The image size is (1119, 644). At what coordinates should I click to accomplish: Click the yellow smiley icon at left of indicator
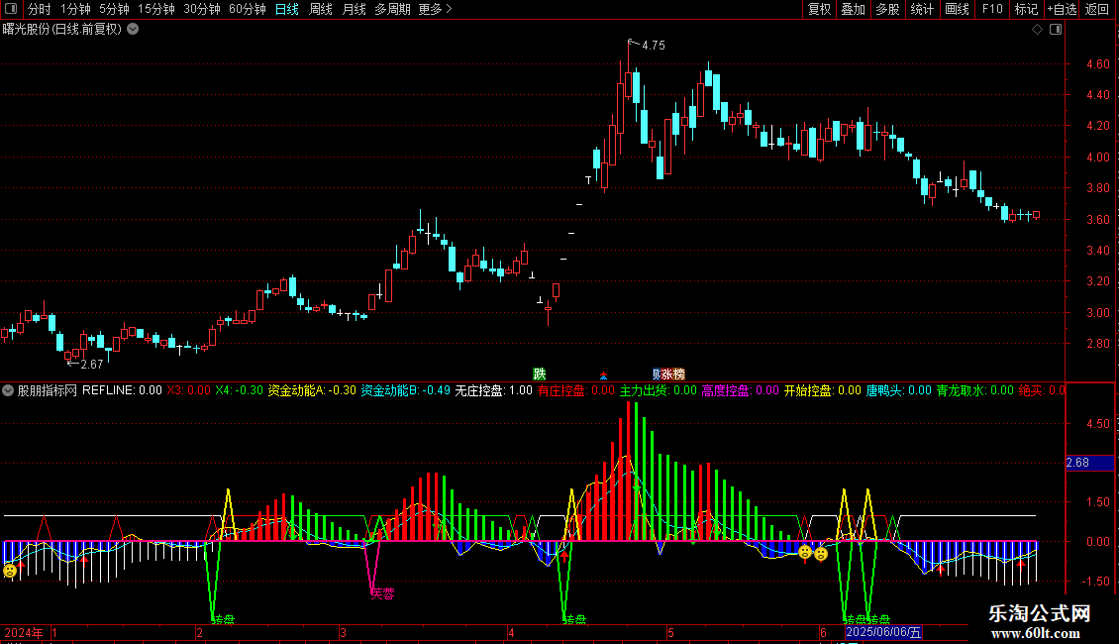click(9, 571)
